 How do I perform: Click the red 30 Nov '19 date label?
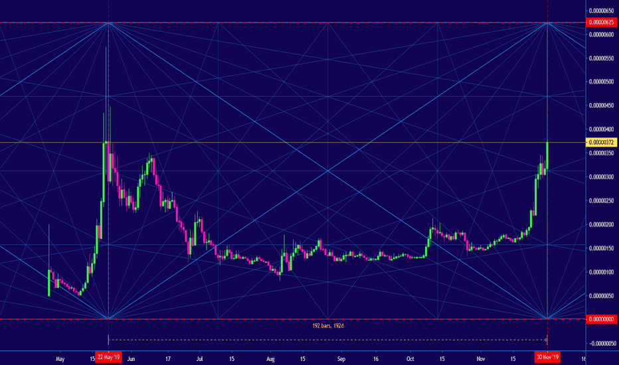(547, 357)
